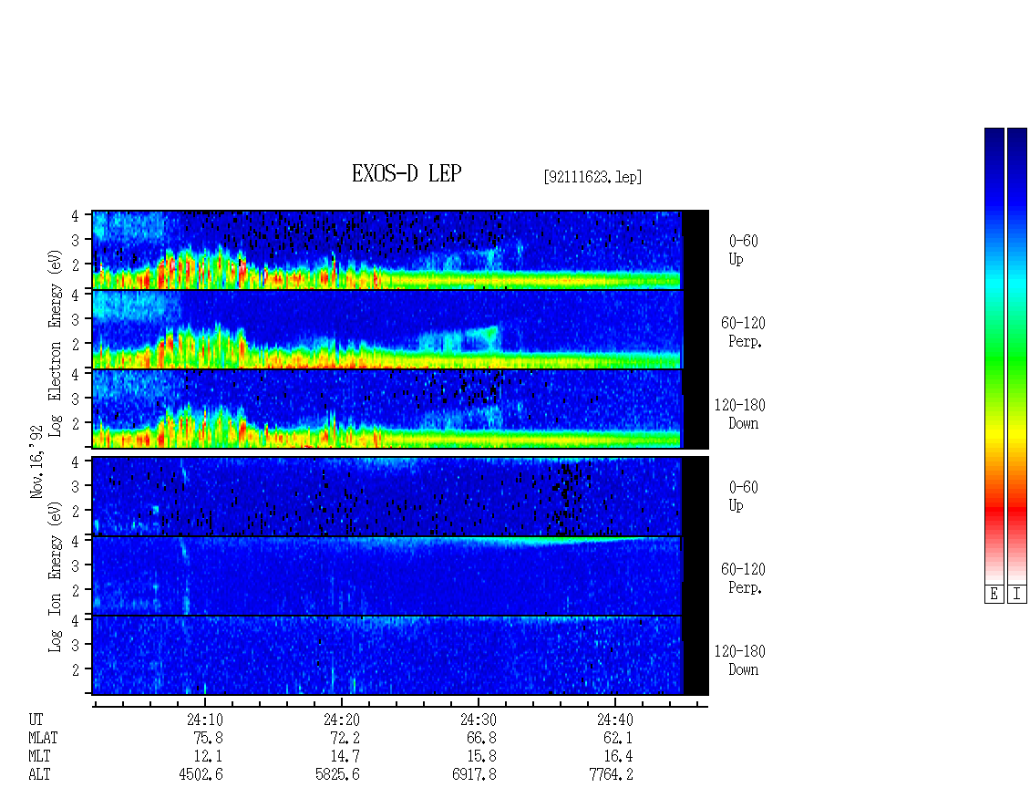The width and height of the screenshot is (1030, 798).
Task: Click the boxed I label under the color bar
Action: [1017, 595]
